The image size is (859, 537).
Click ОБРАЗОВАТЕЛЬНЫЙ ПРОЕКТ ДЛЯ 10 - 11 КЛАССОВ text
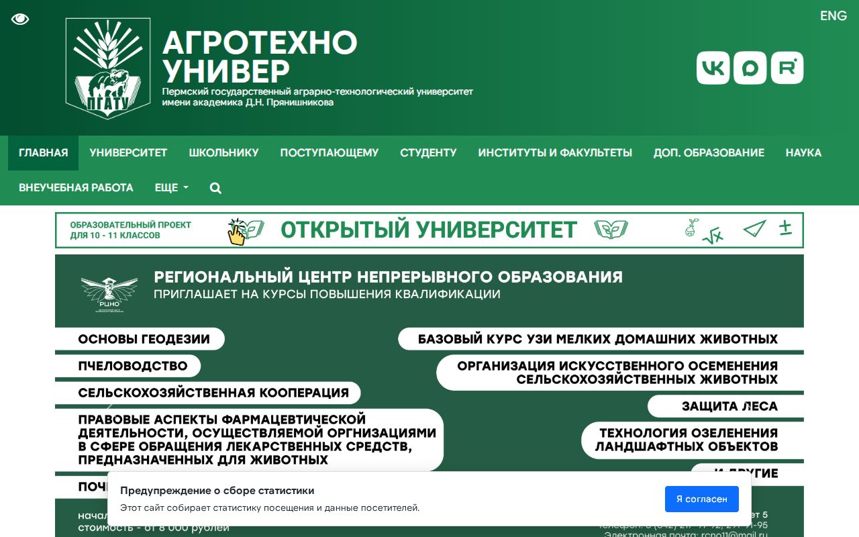coord(131,230)
